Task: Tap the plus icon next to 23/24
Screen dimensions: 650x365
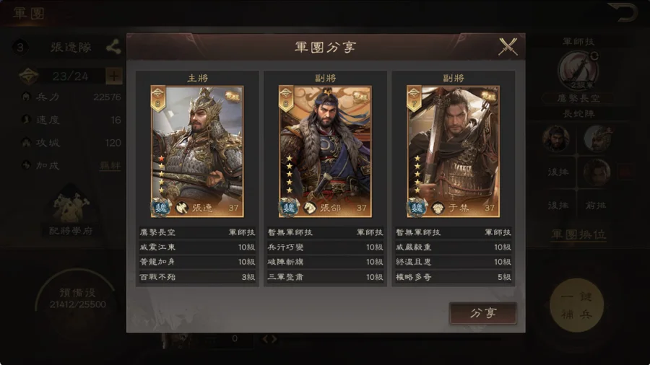Action: 113,76
